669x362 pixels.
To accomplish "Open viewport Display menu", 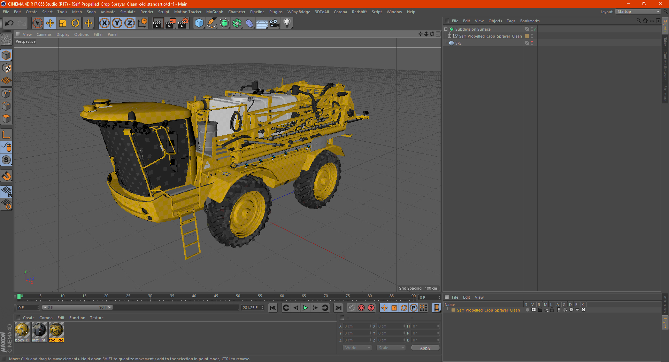I will pyautogui.click(x=63, y=34).
